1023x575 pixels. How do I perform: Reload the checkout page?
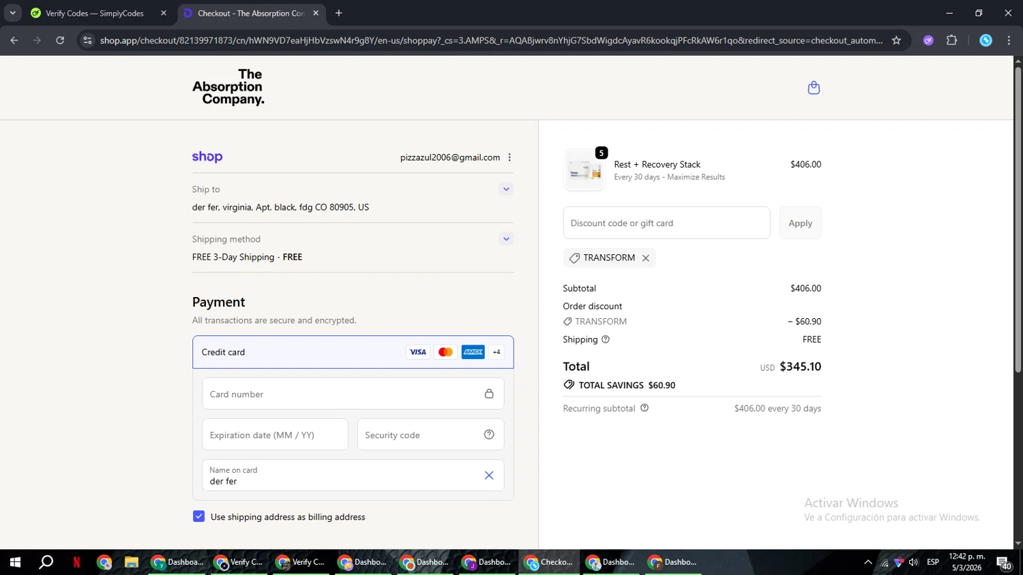tap(60, 40)
